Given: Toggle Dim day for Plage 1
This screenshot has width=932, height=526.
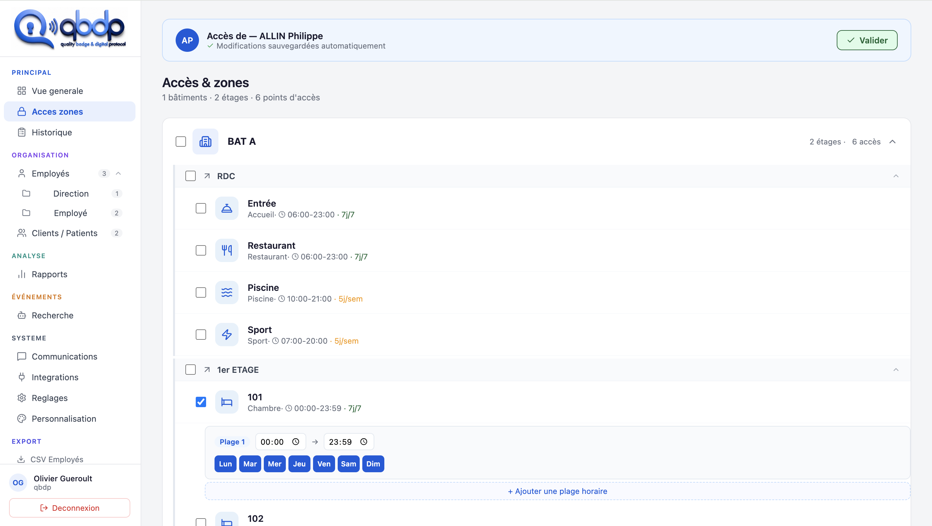Looking at the screenshot, I should 373,464.
